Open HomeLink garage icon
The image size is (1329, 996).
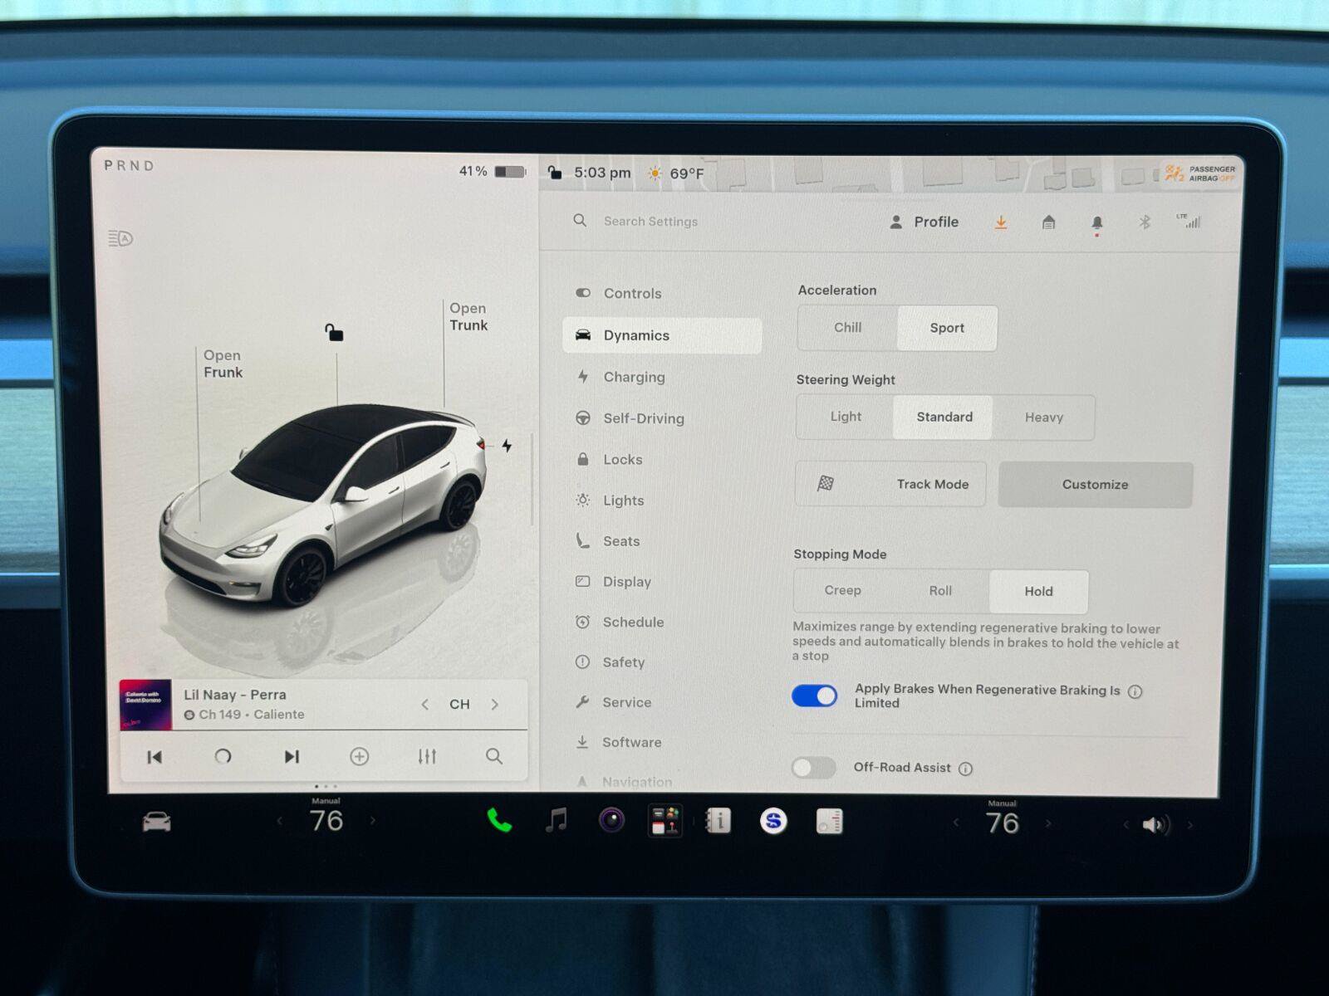(1048, 222)
